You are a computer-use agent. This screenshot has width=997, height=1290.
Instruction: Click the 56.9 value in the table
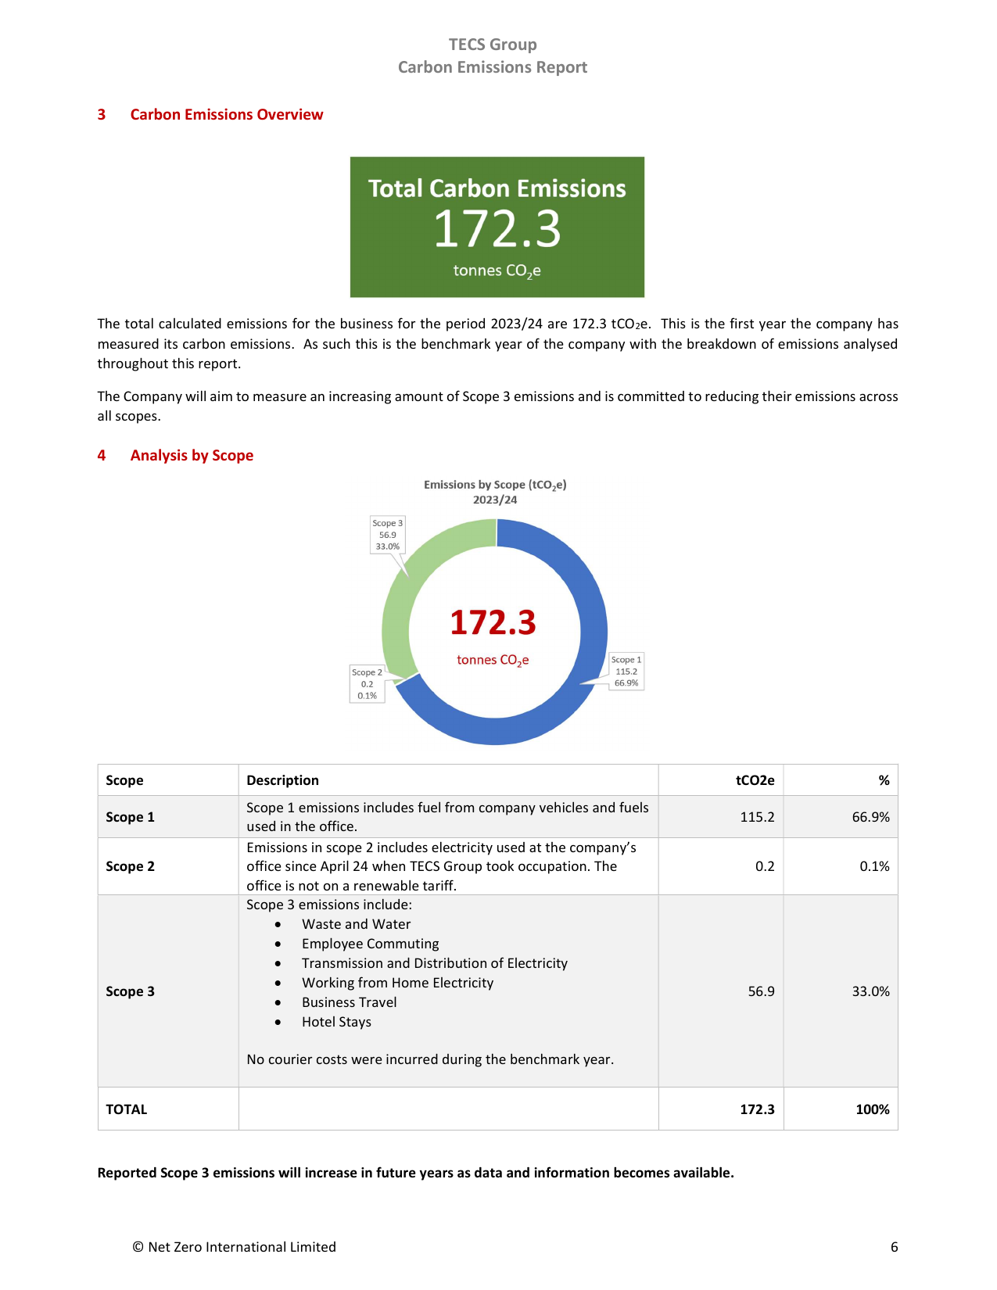pyautogui.click(x=761, y=991)
